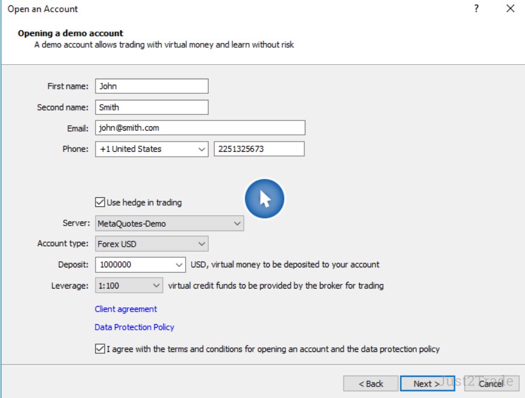Click the First name input field
Image resolution: width=525 pixels, height=398 pixels.
point(151,86)
